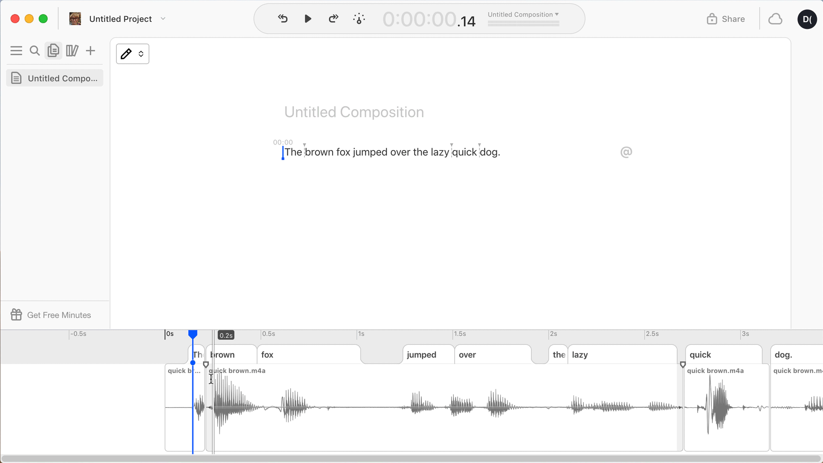Image resolution: width=823 pixels, height=463 pixels.
Task: Toggle the sidebar hamburger menu icon
Action: coord(16,51)
